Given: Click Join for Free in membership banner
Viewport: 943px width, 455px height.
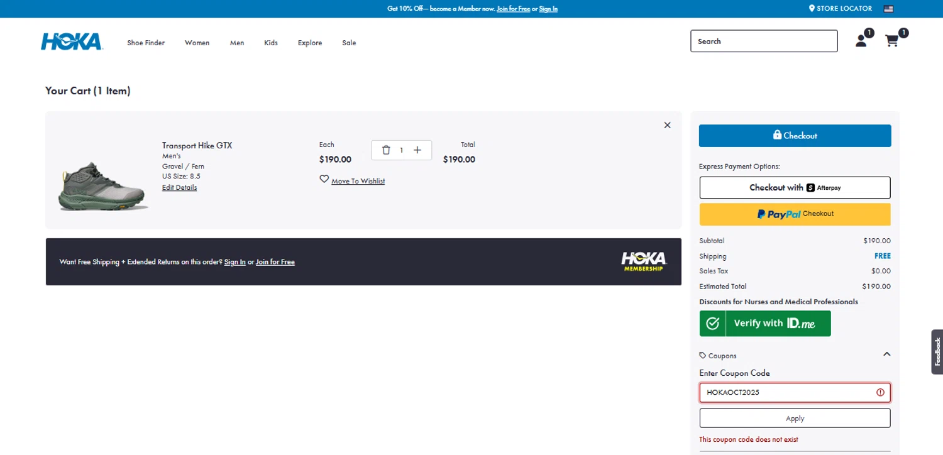Looking at the screenshot, I should point(275,262).
